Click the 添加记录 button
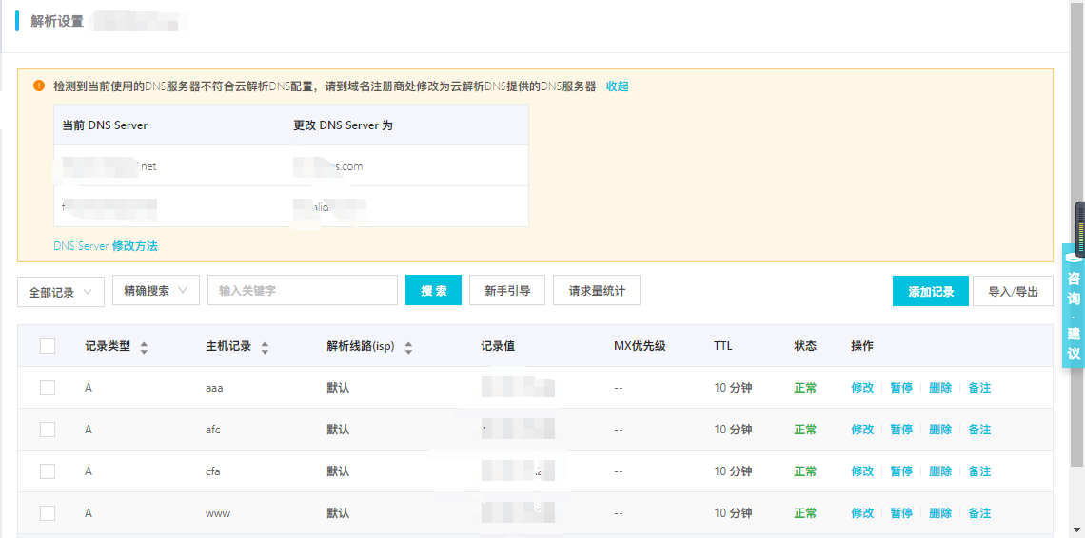 pos(931,291)
